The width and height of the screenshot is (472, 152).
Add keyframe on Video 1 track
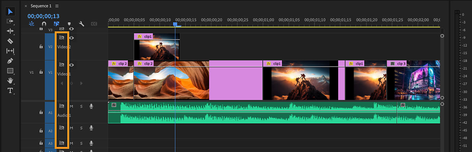(71, 83)
